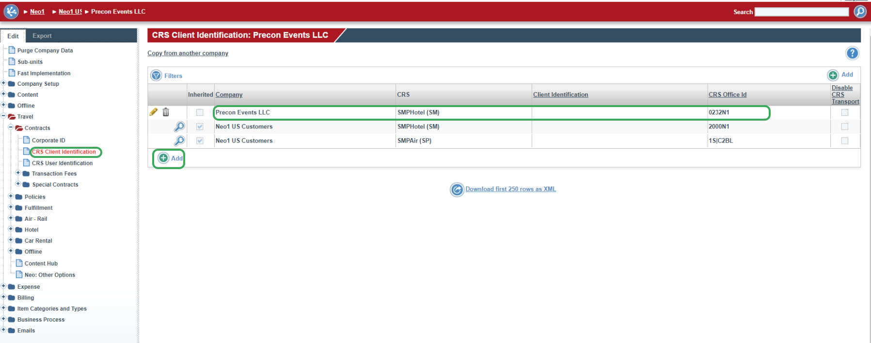Expand the Transaction Fees node
The height and width of the screenshot is (343, 871).
(x=18, y=172)
